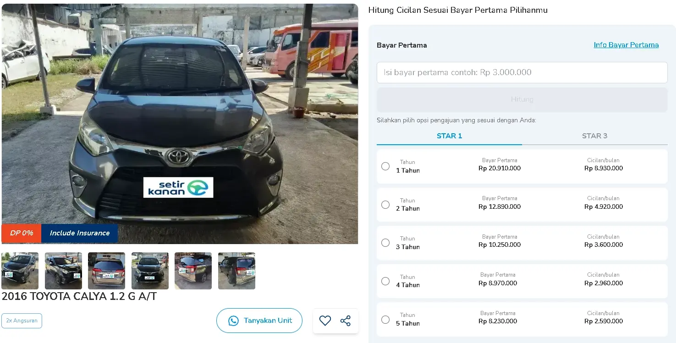Switch to the STAR 1 tab
The height and width of the screenshot is (343, 676).
click(449, 136)
